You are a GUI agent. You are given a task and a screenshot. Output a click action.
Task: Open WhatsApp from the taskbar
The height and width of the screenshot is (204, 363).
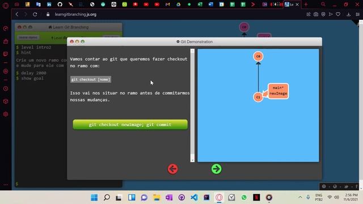244,197
